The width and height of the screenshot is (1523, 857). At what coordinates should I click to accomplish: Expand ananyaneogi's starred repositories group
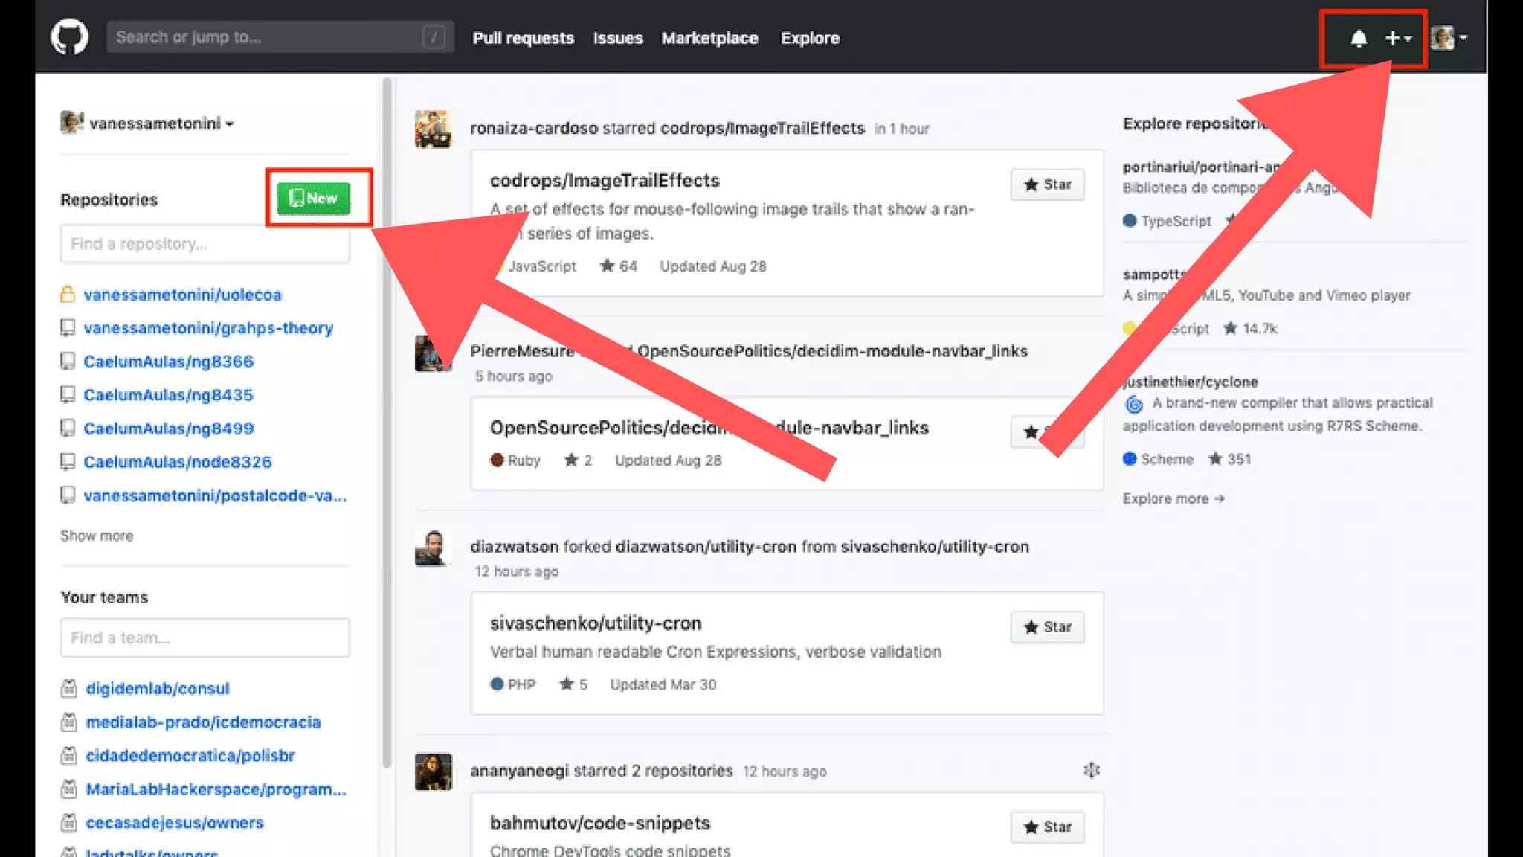1091,770
